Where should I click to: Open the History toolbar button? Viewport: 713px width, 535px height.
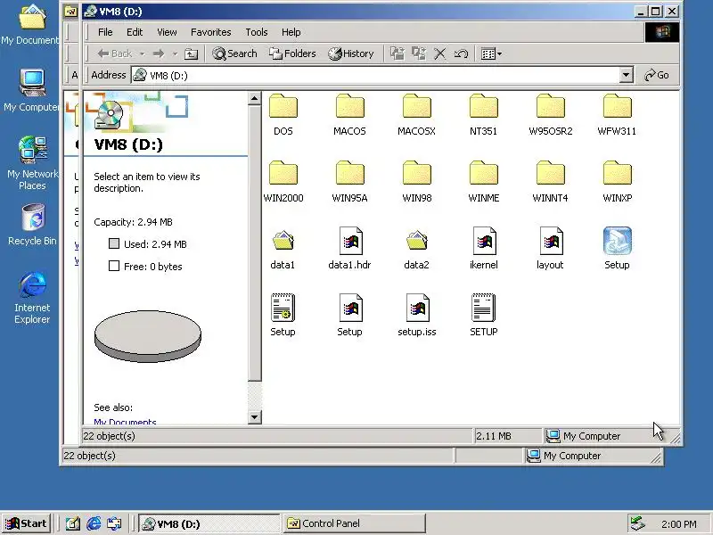point(350,53)
